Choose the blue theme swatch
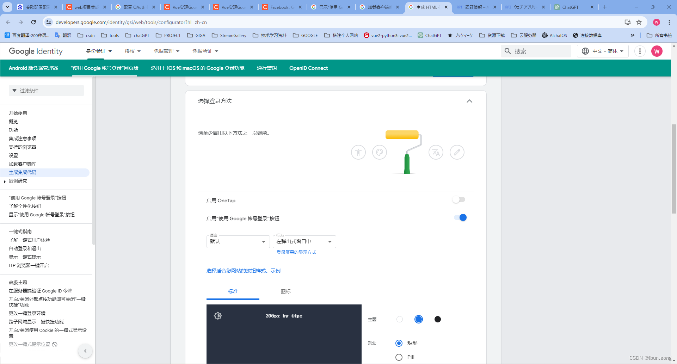The image size is (677, 364). [419, 319]
